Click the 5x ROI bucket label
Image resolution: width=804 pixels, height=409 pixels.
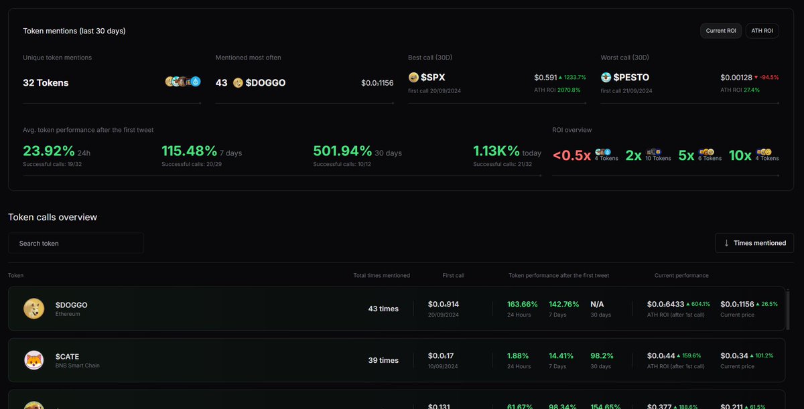click(x=686, y=155)
